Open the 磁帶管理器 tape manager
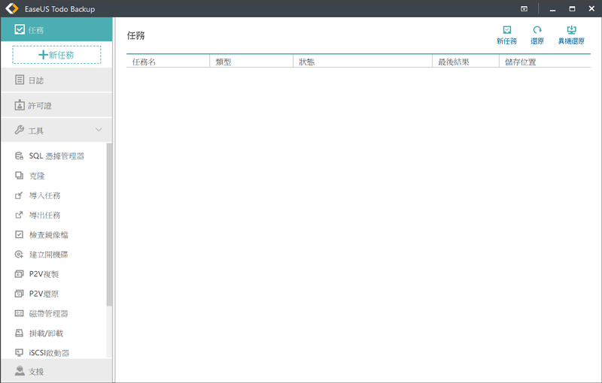602x383 pixels. pos(49,313)
